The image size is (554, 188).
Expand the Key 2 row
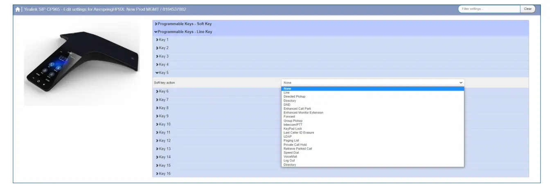click(x=340, y=48)
